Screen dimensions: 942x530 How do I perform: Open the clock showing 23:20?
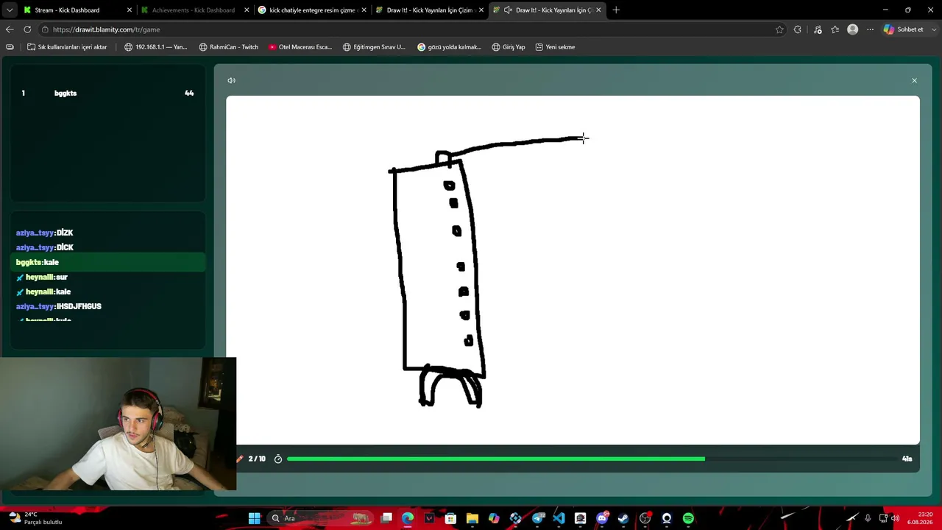pos(920,518)
